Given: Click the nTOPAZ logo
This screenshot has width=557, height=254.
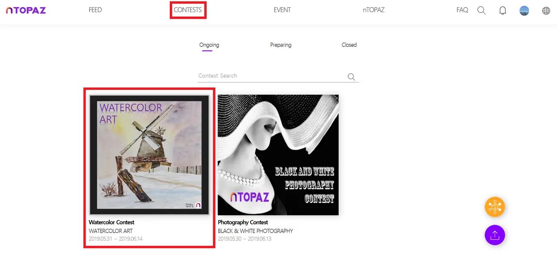Looking at the screenshot, I should pyautogui.click(x=26, y=10).
